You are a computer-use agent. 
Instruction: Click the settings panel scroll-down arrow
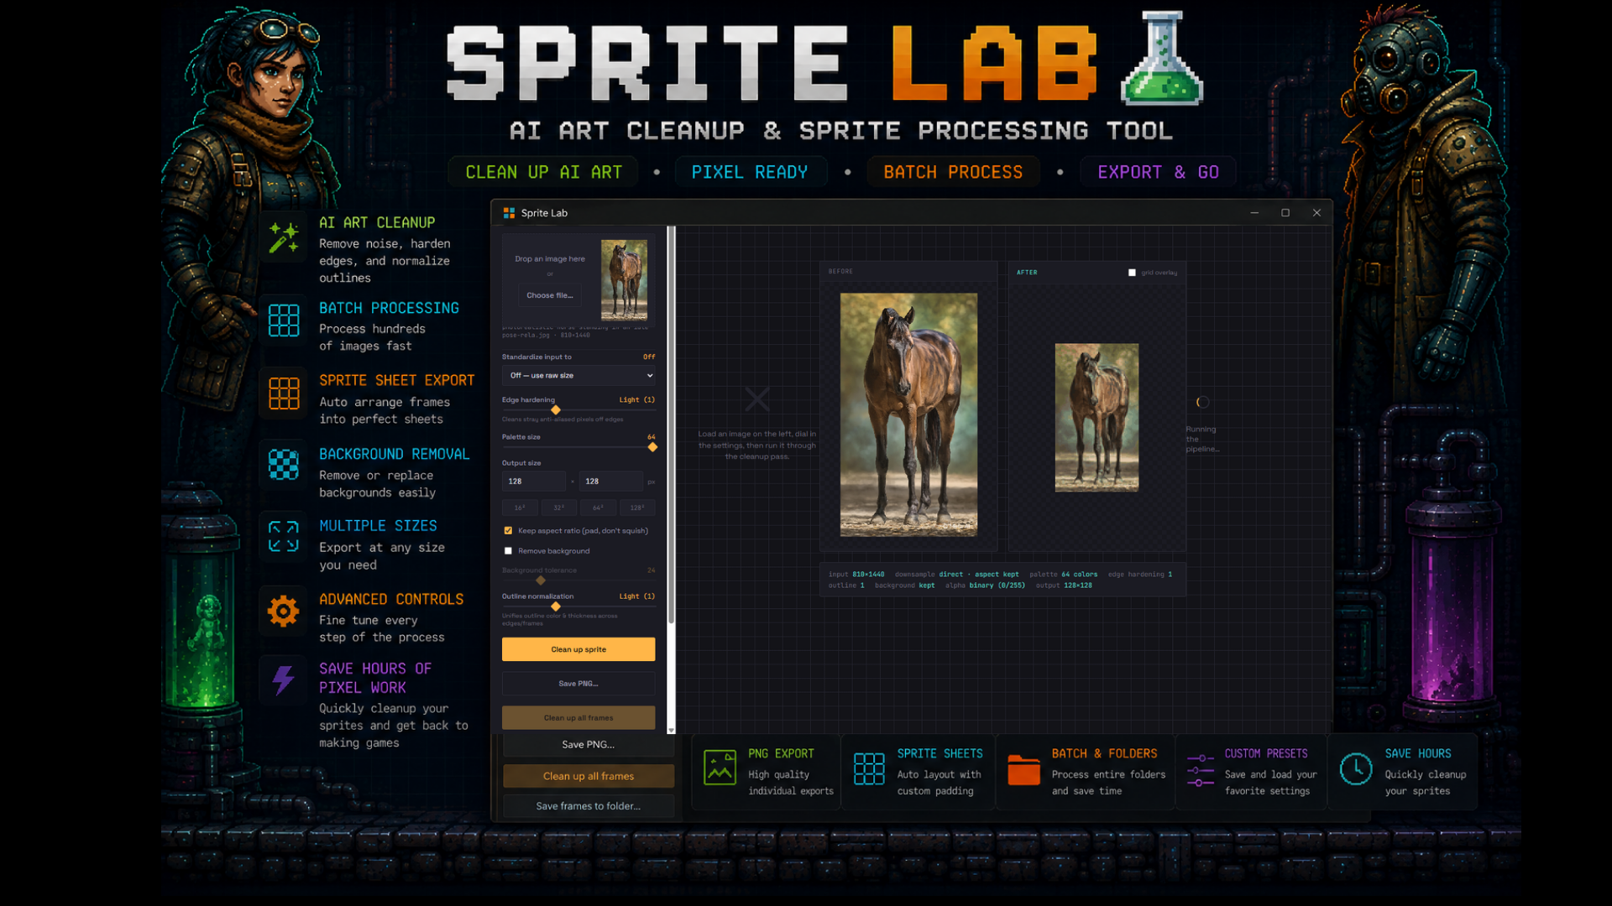coord(671,731)
